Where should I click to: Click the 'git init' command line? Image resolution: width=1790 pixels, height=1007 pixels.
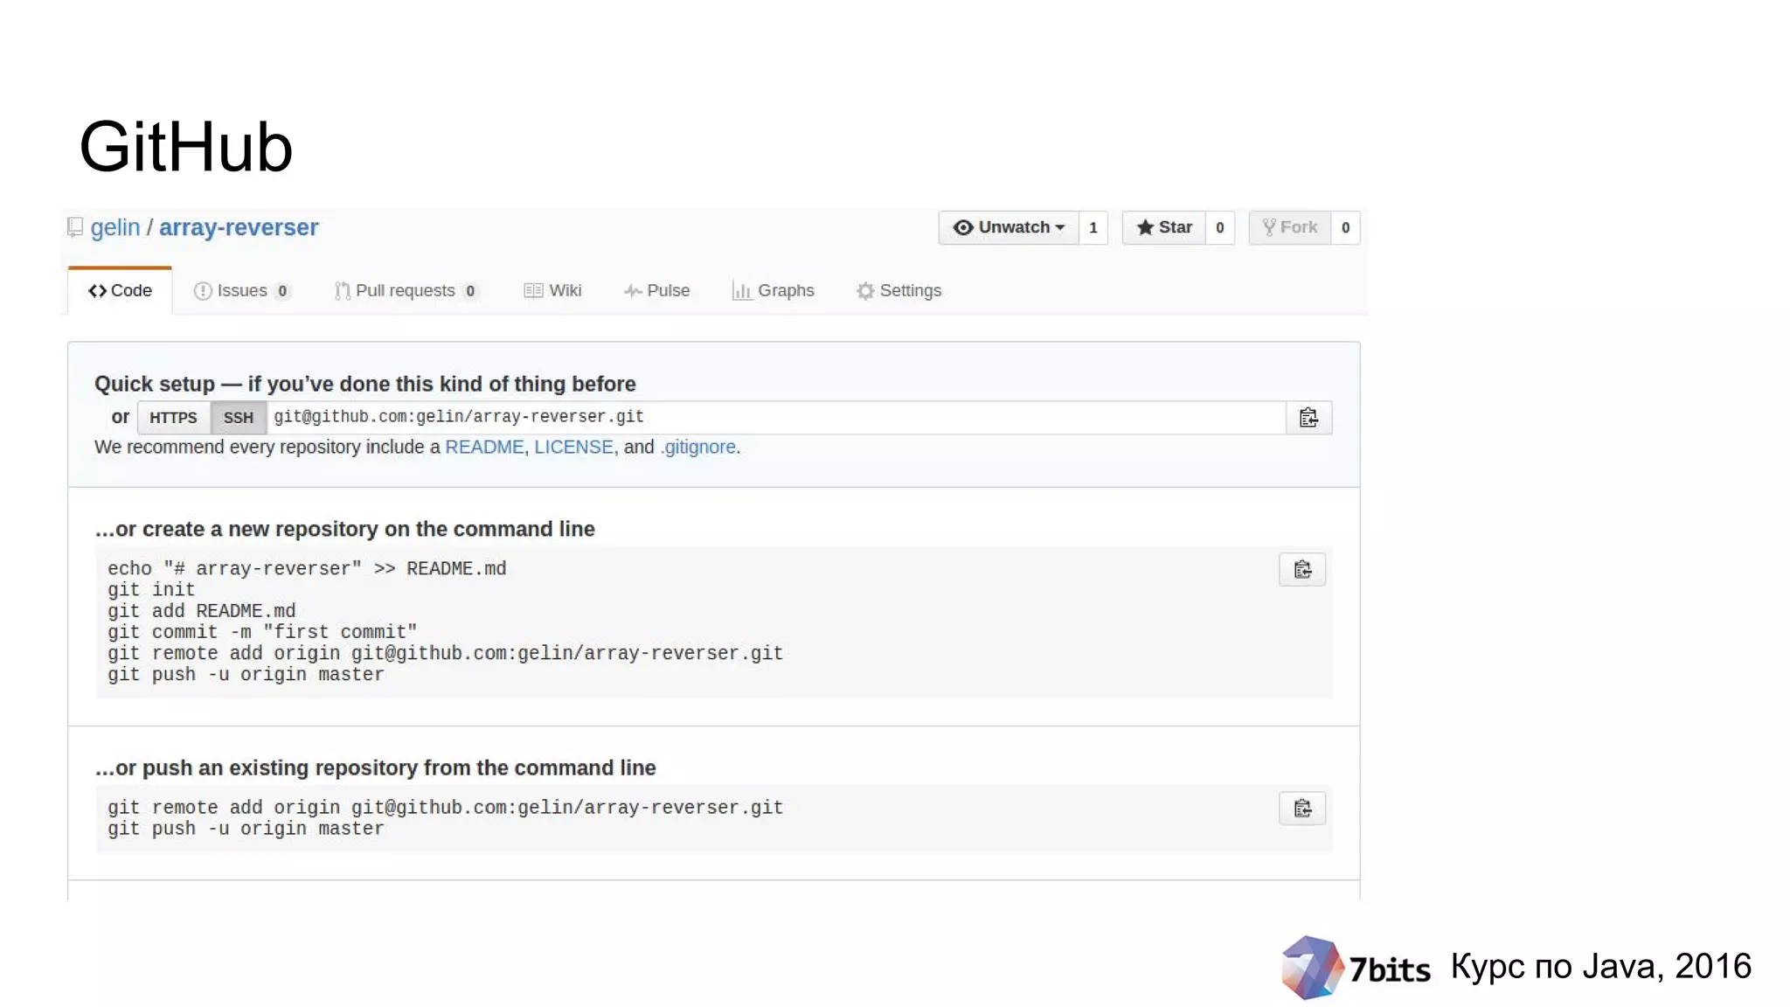[x=151, y=590]
